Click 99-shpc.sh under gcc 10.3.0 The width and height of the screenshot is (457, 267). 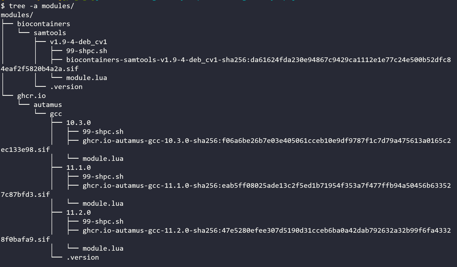[103, 131]
